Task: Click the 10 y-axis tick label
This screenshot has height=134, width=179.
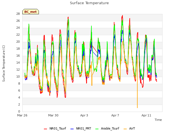Action: (x=18, y=76)
